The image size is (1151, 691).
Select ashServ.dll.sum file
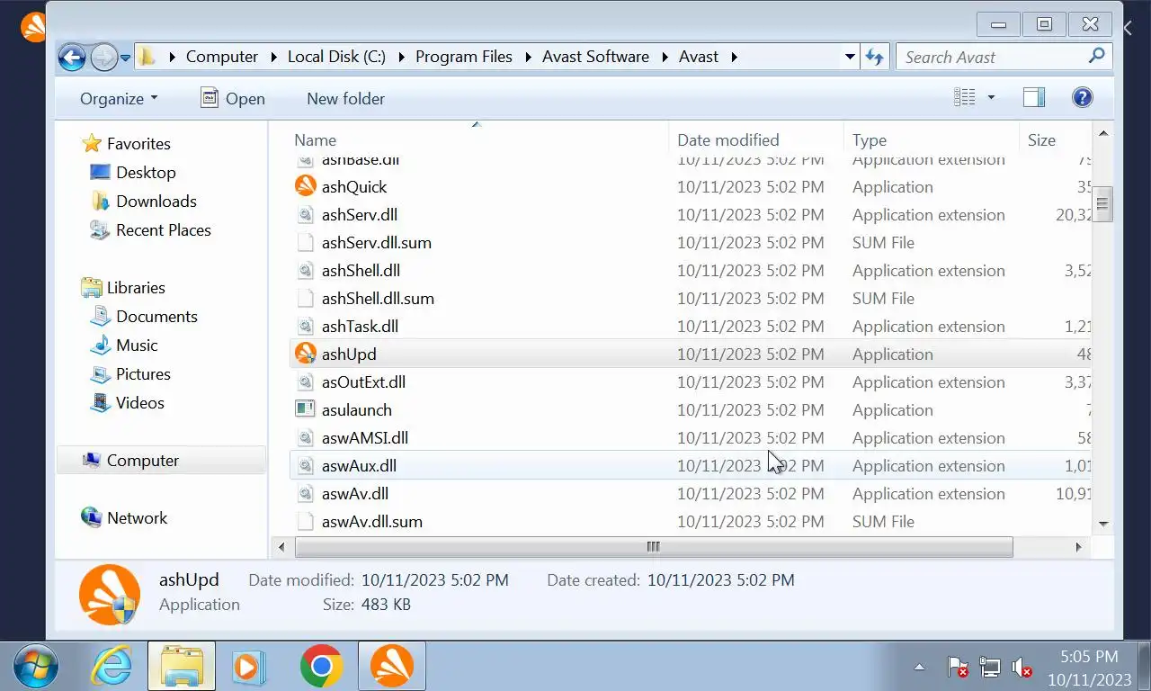click(377, 242)
